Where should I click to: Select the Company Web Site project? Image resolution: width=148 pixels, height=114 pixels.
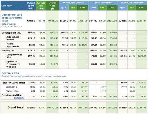click(x=15, y=56)
